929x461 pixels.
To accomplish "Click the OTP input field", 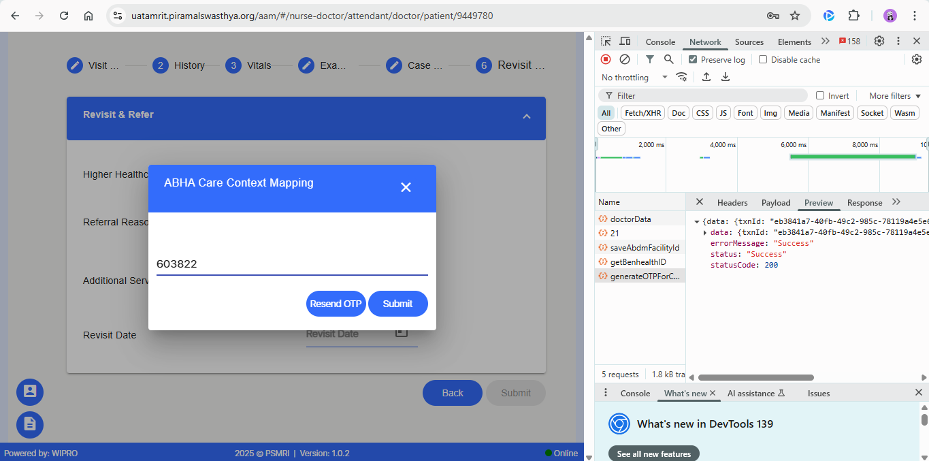I will tap(292, 264).
